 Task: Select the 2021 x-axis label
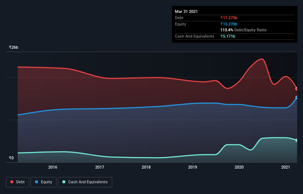click(286, 167)
